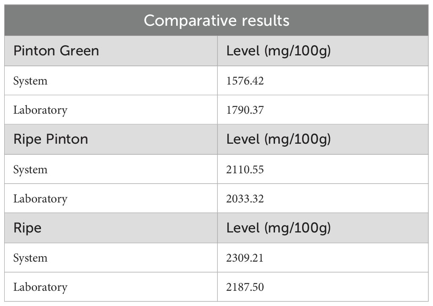The width and height of the screenshot is (433, 306).
Task: Click the value 1790.37
Action: click(x=245, y=110)
